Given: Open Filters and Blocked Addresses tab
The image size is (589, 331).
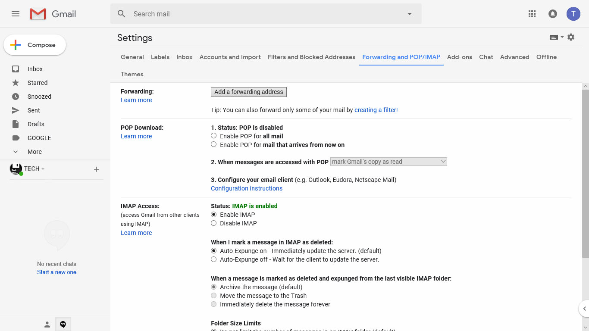Looking at the screenshot, I should (311, 57).
